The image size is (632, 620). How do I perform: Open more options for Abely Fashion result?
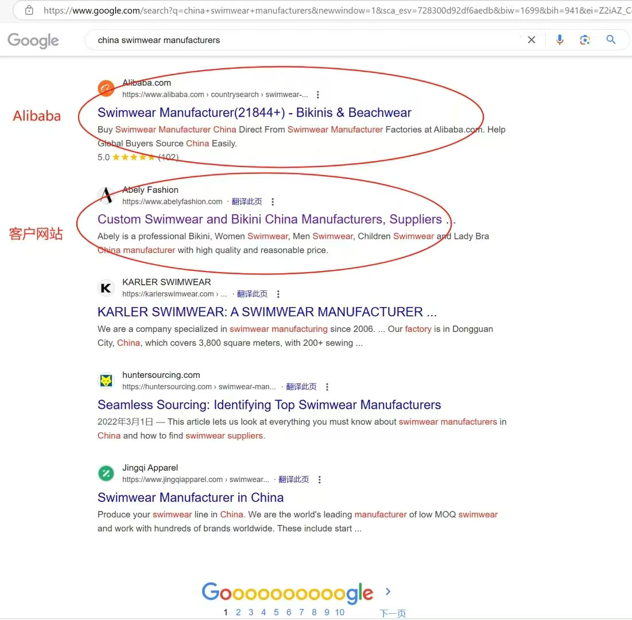point(273,201)
